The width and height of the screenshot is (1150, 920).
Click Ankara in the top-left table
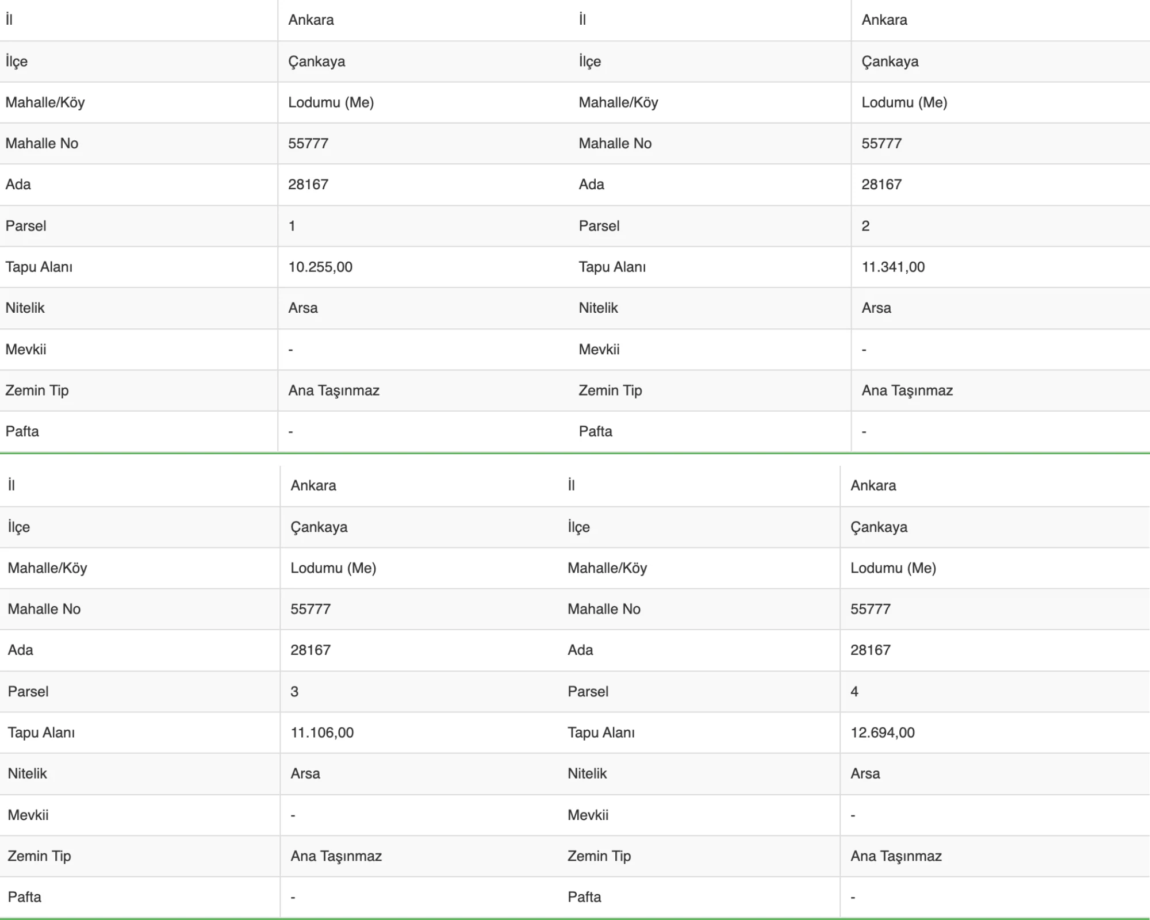[311, 20]
